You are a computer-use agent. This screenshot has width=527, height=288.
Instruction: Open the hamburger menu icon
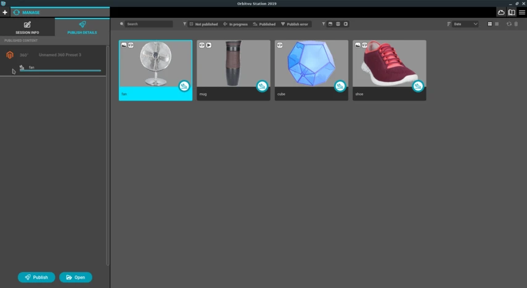[x=522, y=12]
